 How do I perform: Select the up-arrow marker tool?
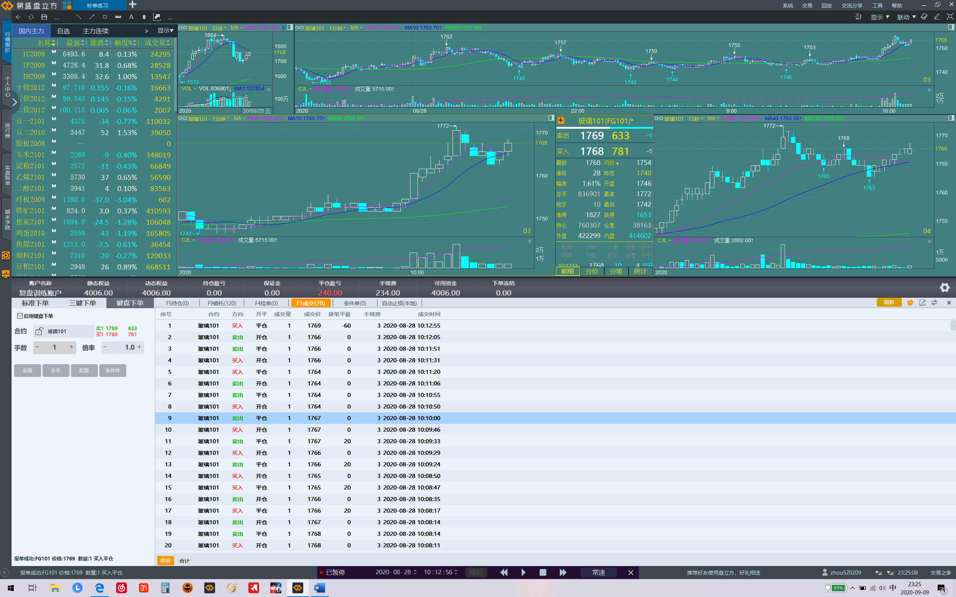(144, 17)
